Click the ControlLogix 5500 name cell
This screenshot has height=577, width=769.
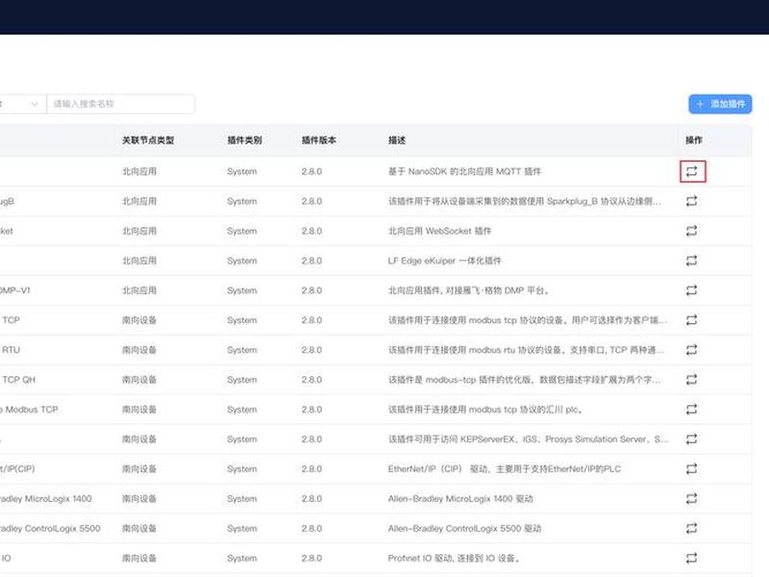tap(50, 528)
